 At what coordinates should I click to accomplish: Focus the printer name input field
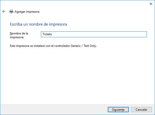click(x=94, y=34)
